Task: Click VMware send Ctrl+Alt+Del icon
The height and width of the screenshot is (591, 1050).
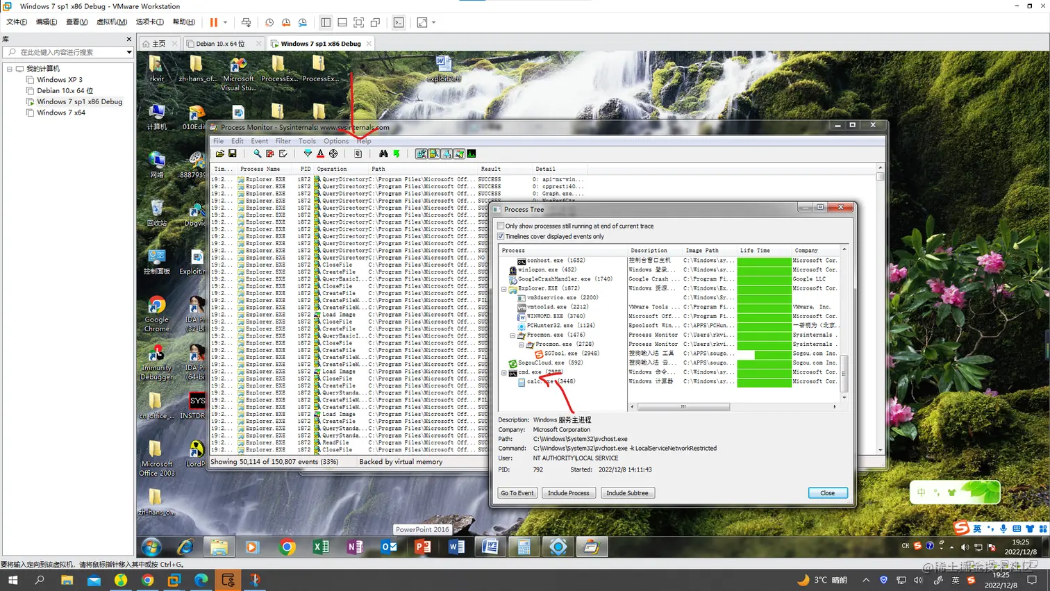Action: (x=246, y=22)
